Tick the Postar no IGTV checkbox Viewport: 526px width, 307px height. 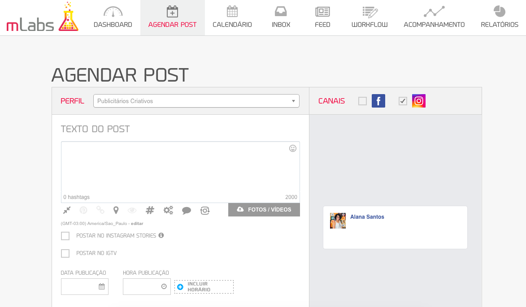(x=65, y=253)
